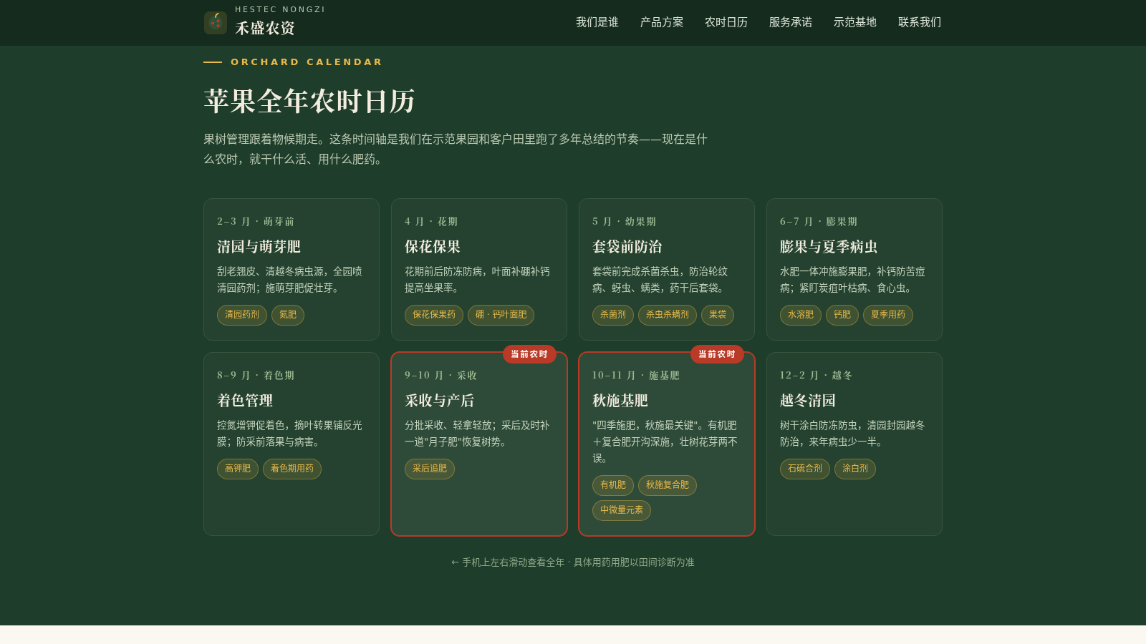Click the 果袋 tag
Screen dimensions: 1146x644
point(718,315)
